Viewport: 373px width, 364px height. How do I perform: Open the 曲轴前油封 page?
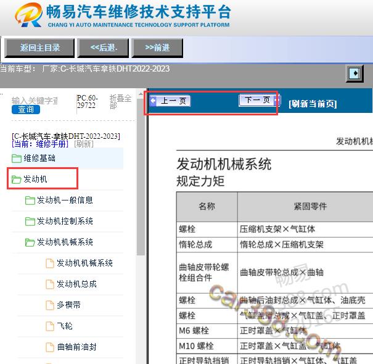[x=76, y=347]
